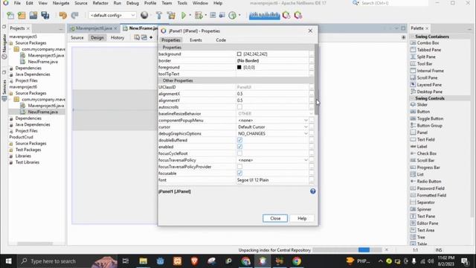Open dropdown arrow next to Run Project
This screenshot has width=476, height=268.
point(190,15)
